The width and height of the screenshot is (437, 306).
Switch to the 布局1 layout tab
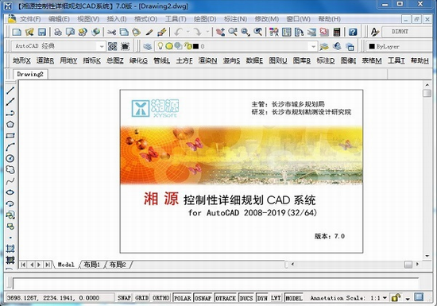(91, 264)
